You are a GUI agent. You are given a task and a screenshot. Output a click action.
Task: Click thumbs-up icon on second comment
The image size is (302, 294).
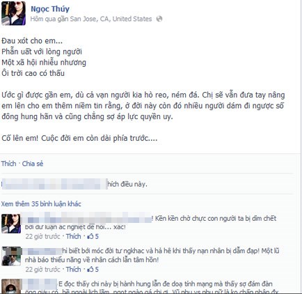(x=90, y=270)
